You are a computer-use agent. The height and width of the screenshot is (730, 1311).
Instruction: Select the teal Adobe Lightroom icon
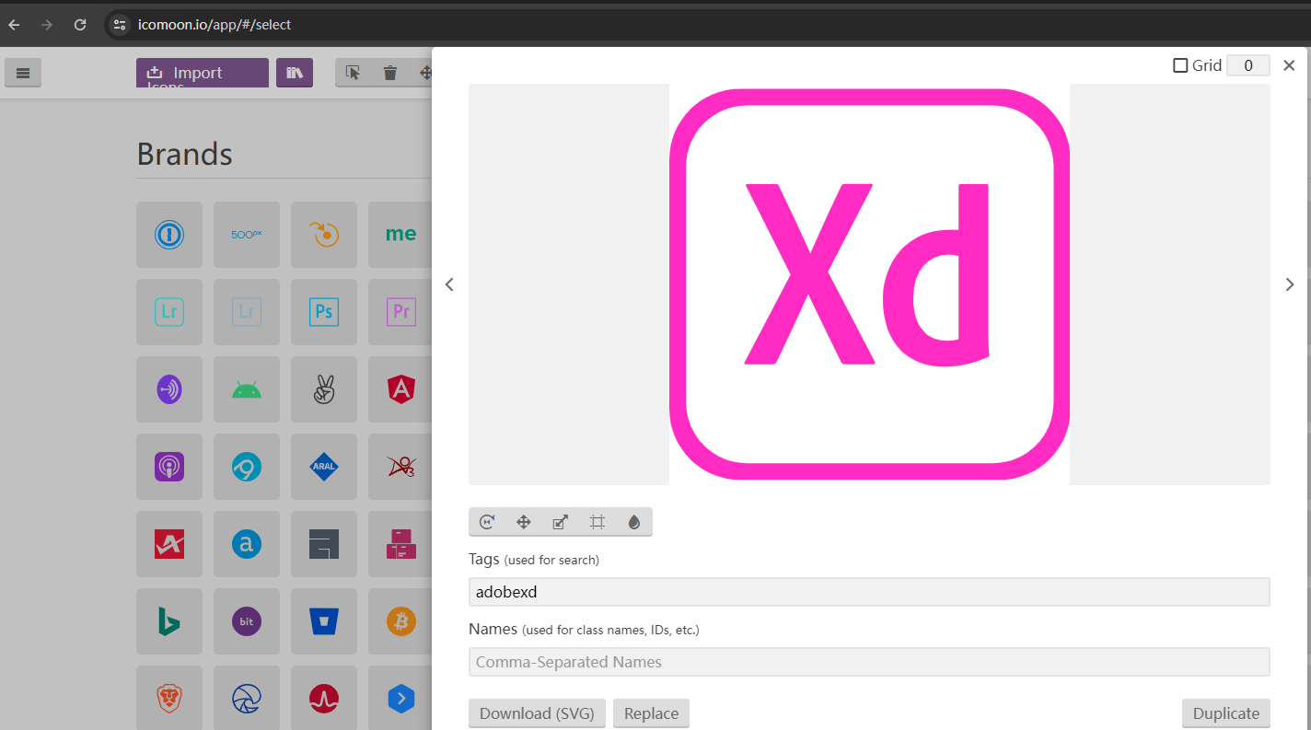pos(169,312)
